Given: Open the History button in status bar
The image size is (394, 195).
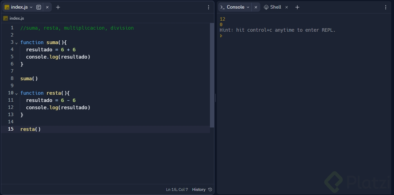Looking at the screenshot, I should (x=202, y=189).
